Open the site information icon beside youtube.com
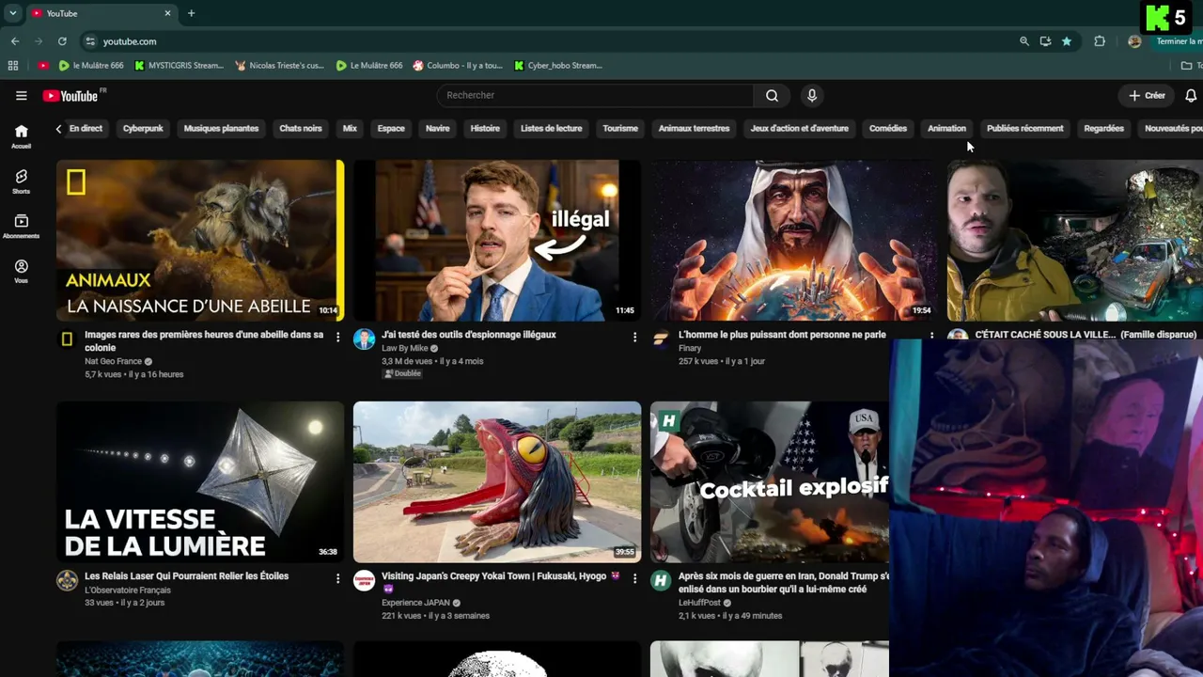Screen dimensions: 1203x677 [x=90, y=41]
